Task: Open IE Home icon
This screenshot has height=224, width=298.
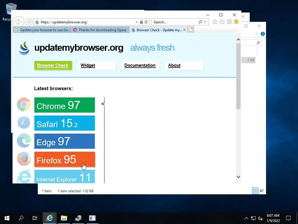Action: point(215,22)
